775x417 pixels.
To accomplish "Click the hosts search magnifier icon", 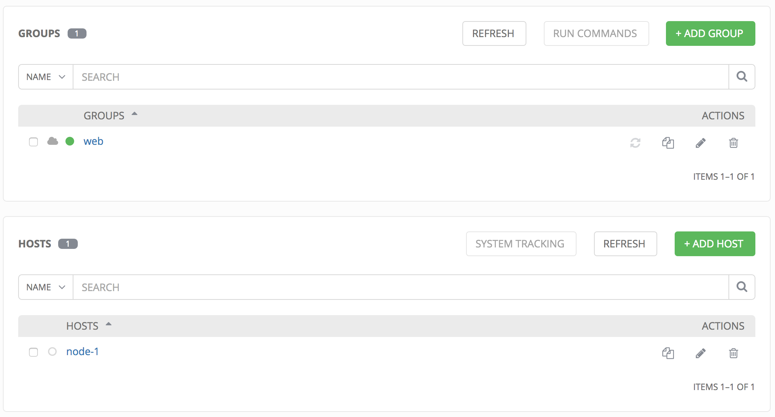I will point(742,287).
